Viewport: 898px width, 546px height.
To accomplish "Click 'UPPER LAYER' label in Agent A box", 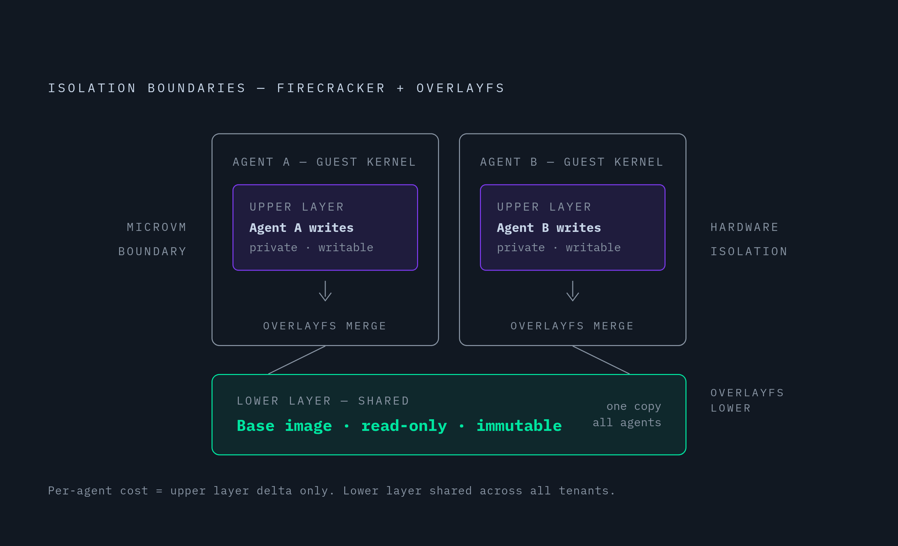I will pos(297,207).
